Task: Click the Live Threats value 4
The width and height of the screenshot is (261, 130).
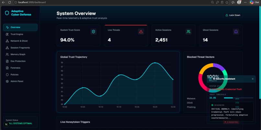Action: tap(109, 40)
